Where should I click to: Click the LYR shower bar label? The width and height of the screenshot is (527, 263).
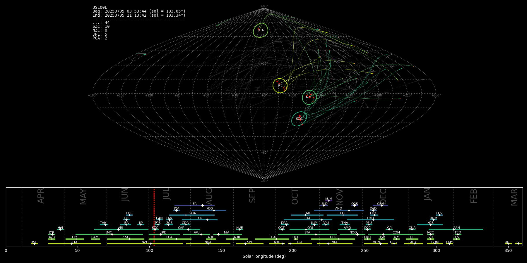pos(51,233)
